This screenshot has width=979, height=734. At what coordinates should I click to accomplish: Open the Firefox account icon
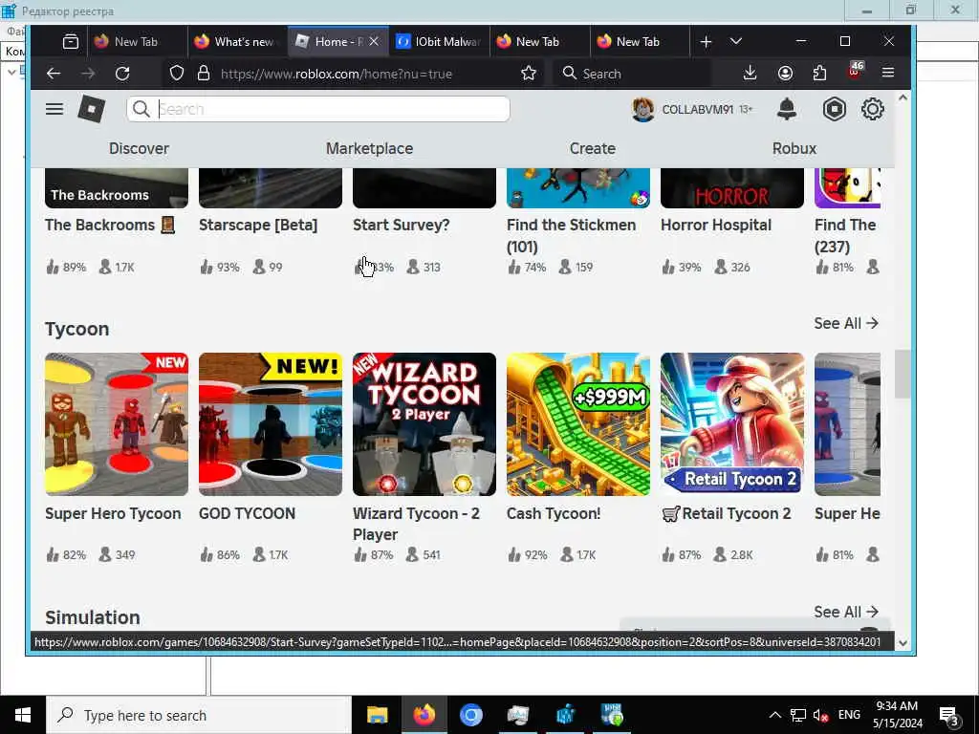coord(785,73)
